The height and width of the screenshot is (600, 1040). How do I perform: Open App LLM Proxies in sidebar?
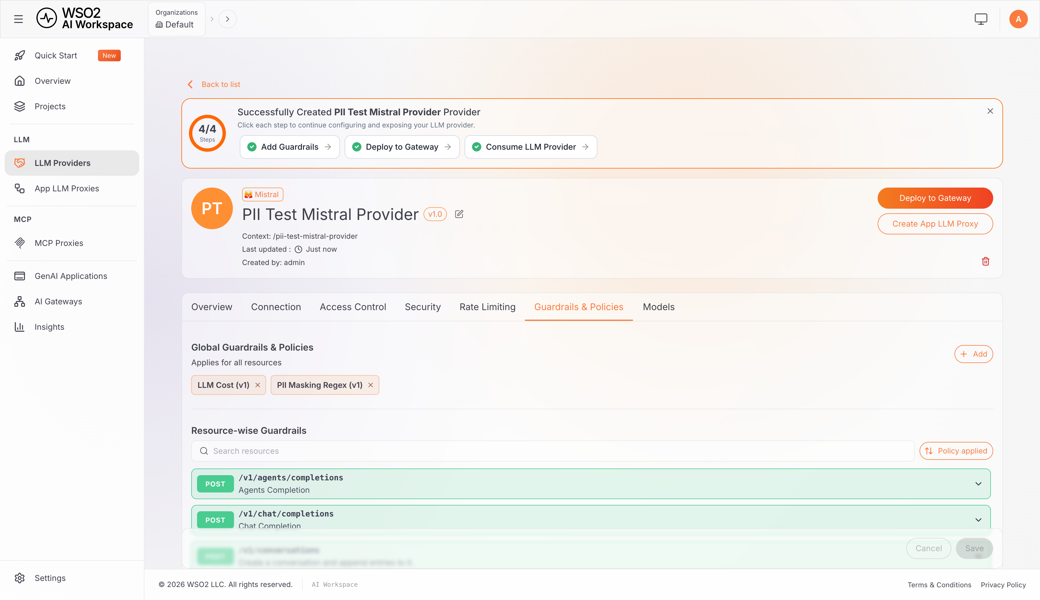[x=72, y=188]
